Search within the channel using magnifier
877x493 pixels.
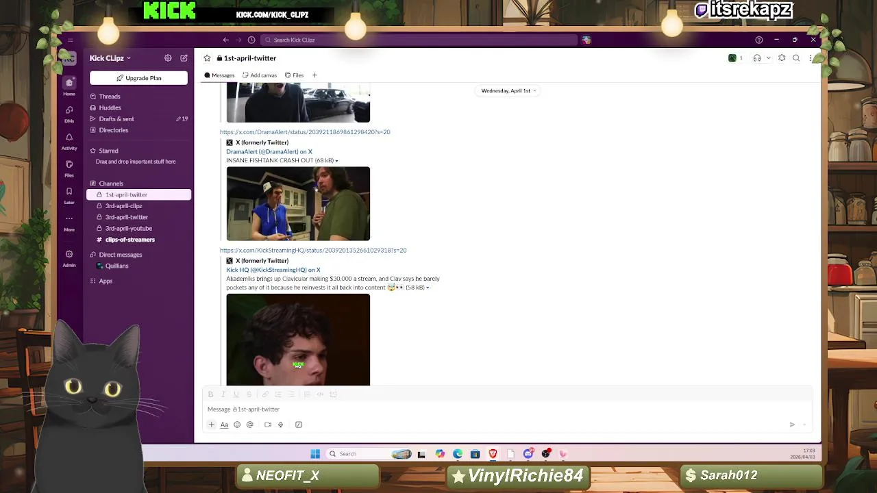tap(796, 58)
